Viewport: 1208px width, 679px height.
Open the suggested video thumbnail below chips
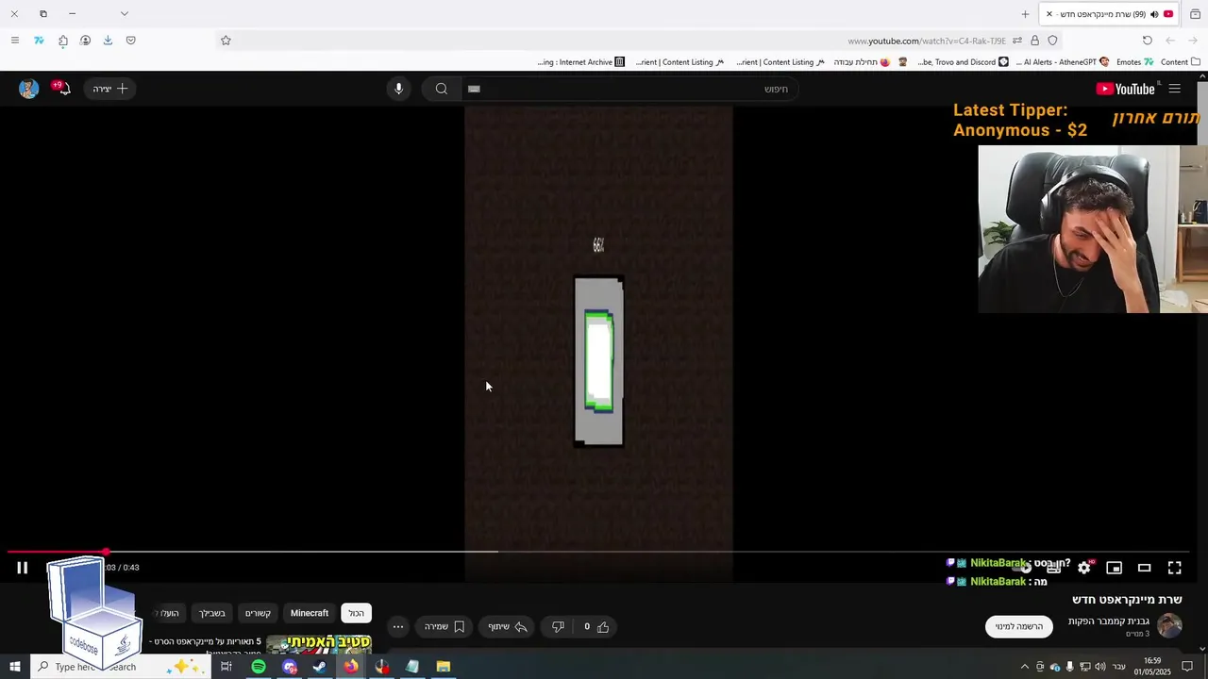319,644
